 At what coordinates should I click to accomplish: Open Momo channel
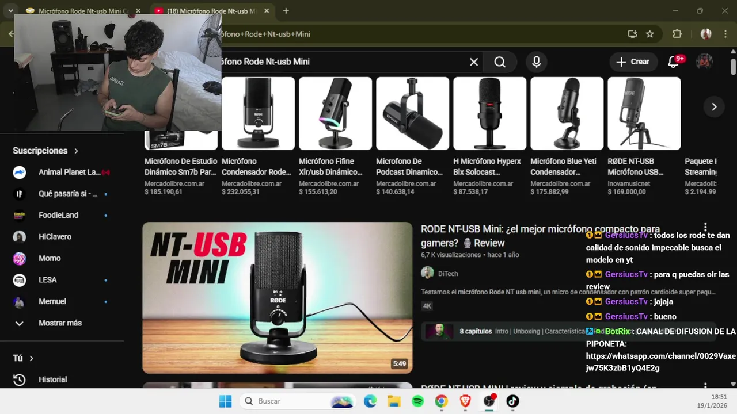62,258
